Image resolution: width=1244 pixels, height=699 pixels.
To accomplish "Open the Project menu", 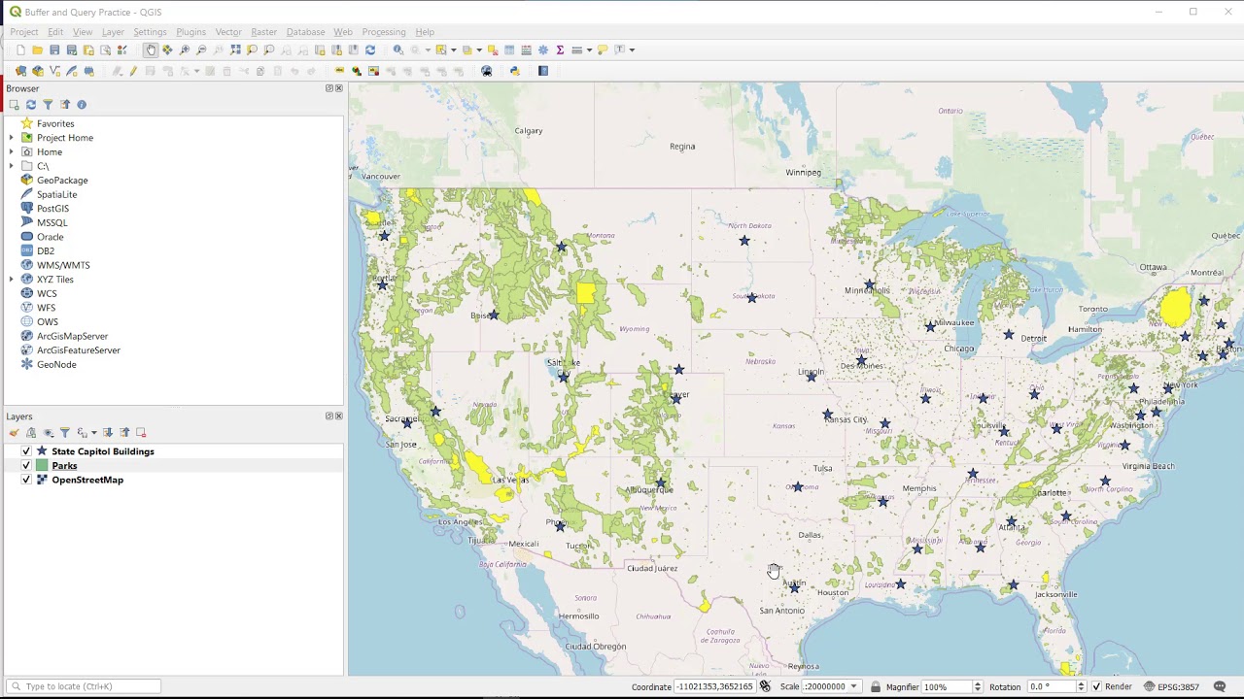I will (24, 32).
